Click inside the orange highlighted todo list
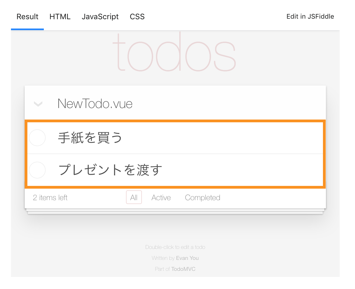Screen dimensions: 355x289 [x=175, y=154]
